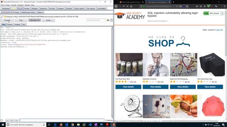The height and width of the screenshot is (127, 227).
Task: Open Visual Studio Code from the taskbar
Action: click(x=90, y=125)
